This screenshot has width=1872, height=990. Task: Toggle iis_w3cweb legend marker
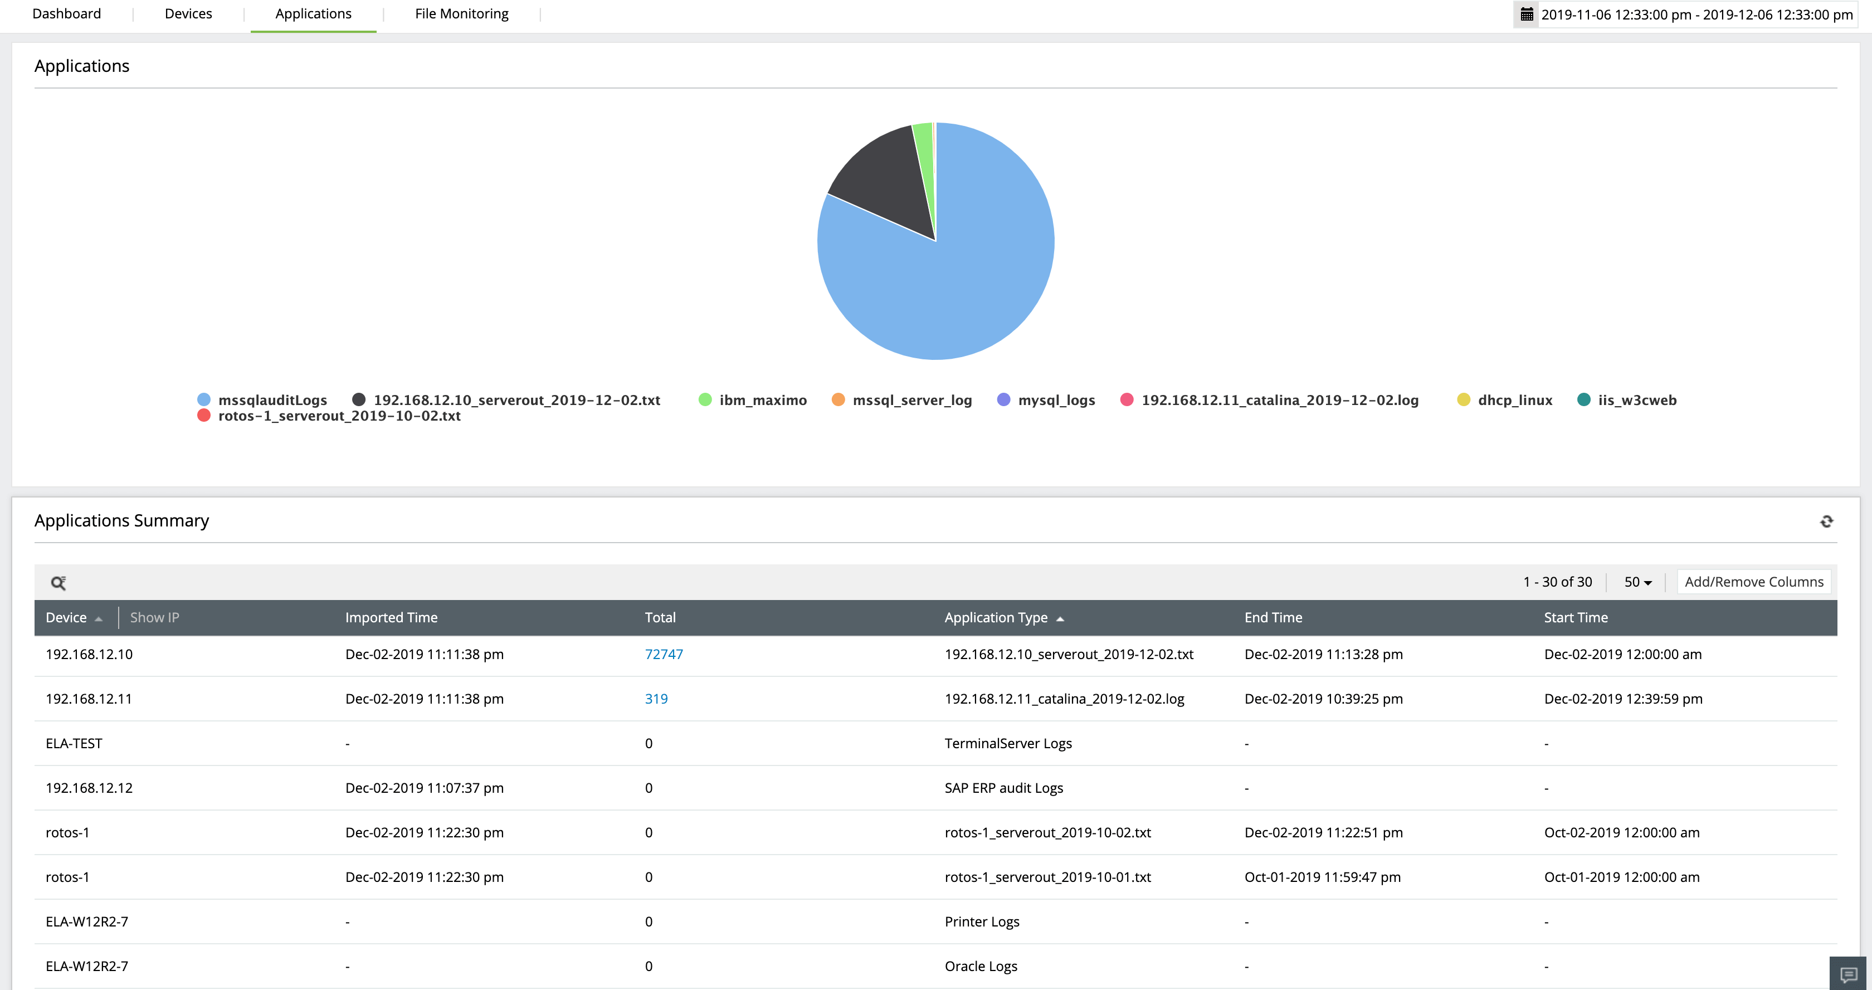1583,400
